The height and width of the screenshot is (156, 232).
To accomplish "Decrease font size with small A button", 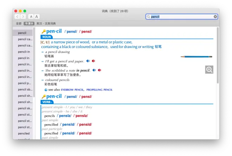I will coord(31,17).
